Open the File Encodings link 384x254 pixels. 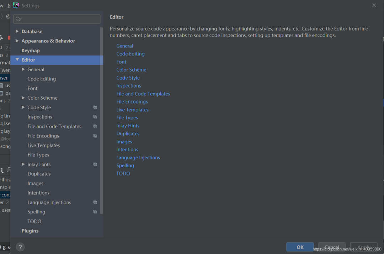click(x=132, y=102)
